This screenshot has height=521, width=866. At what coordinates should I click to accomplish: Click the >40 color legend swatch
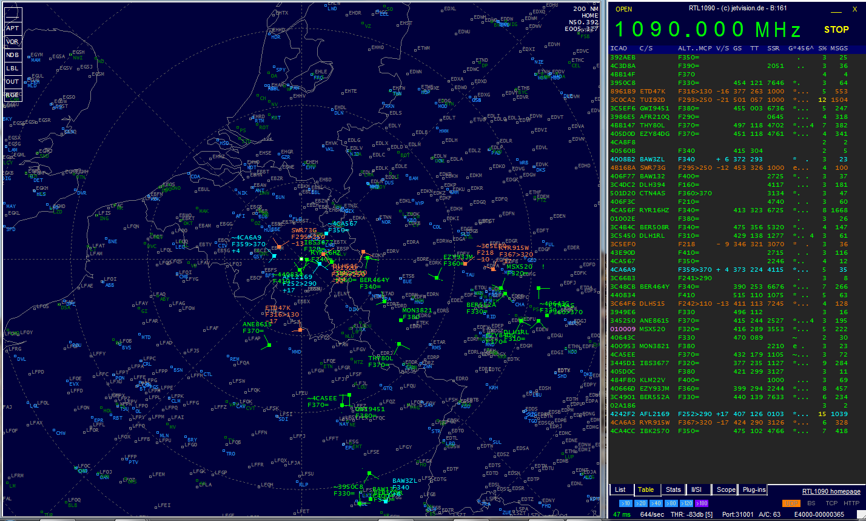pos(656,503)
